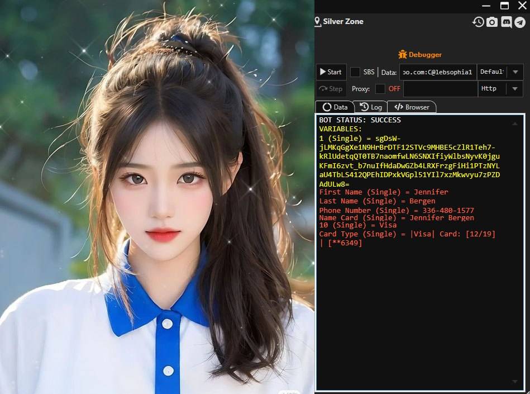The image size is (530, 394).
Task: Click the Silver Zone title text
Action: (x=343, y=21)
